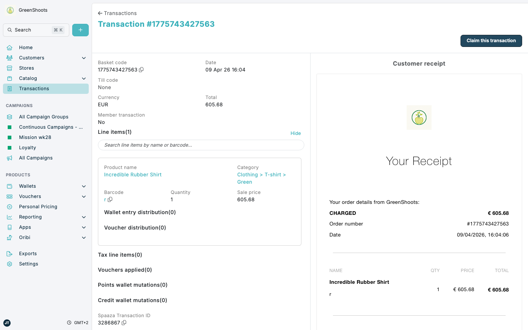This screenshot has height=330, width=528.
Task: Copy the Spaaza Transaction ID
Action: [124, 323]
